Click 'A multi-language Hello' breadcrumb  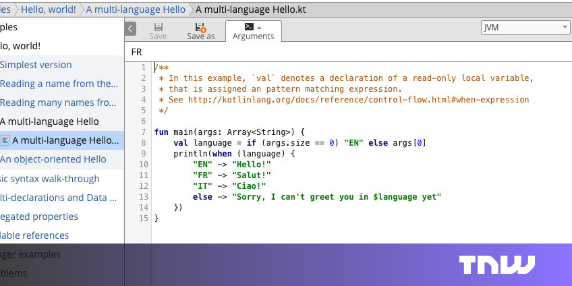(x=136, y=9)
